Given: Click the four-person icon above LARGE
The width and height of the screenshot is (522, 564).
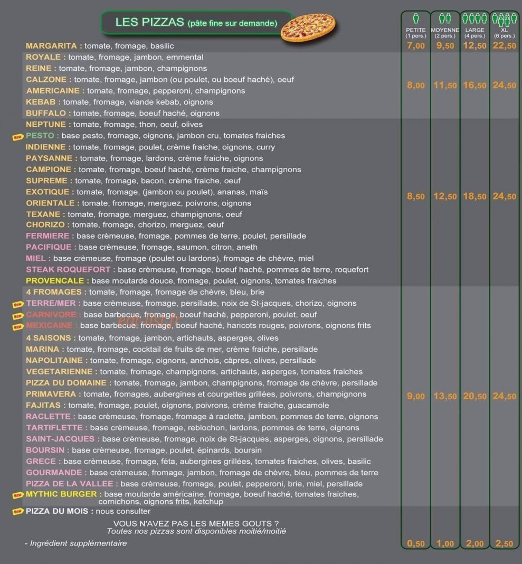Looking at the screenshot, I should coord(474,18).
